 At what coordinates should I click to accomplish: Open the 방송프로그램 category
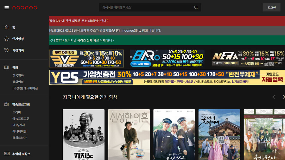tap(21, 104)
